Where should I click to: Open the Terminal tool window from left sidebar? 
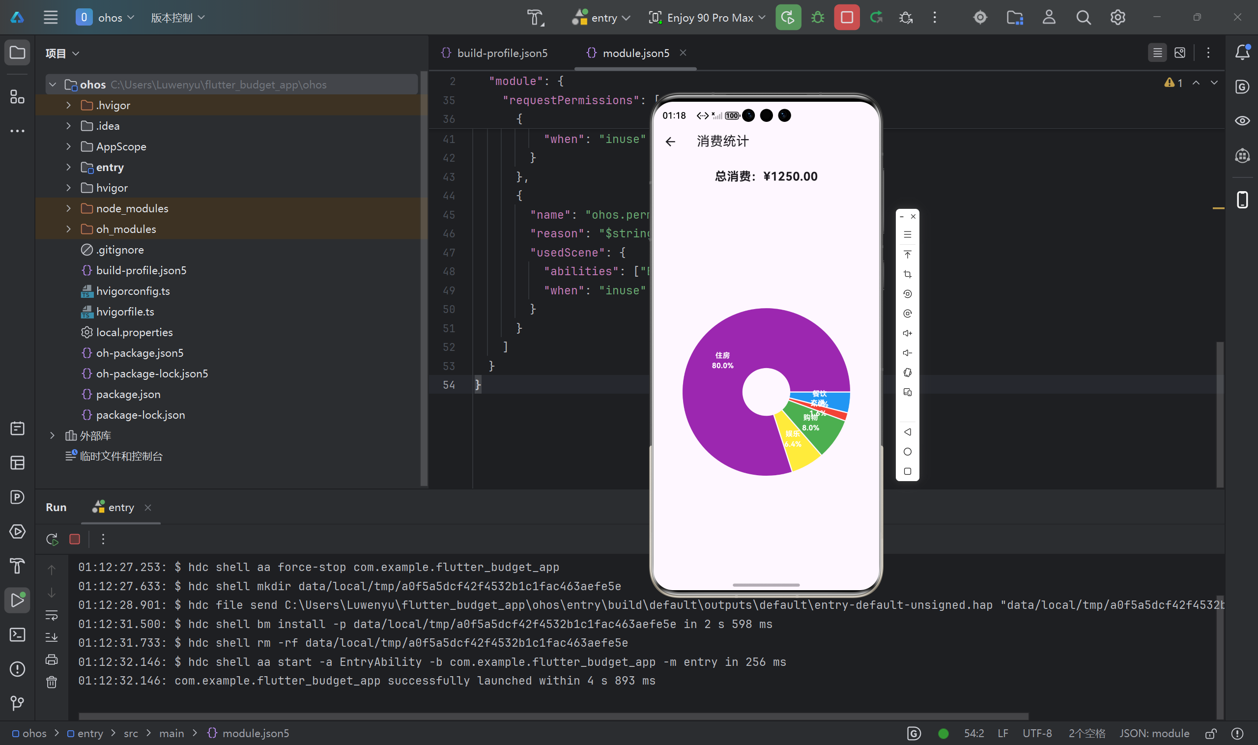pyautogui.click(x=18, y=634)
